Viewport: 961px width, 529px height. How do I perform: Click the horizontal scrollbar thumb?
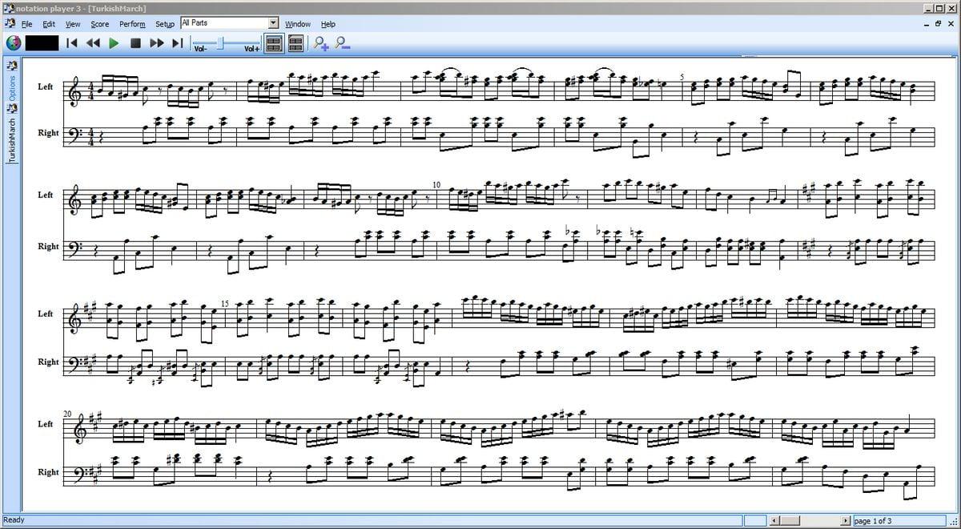coord(789,521)
